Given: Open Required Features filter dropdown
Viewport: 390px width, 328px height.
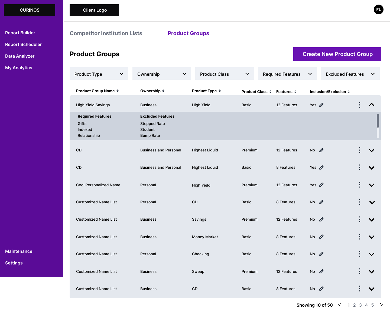Looking at the screenshot, I should pos(287,74).
